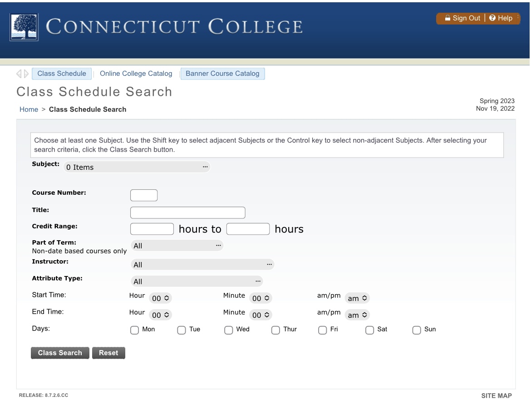Check the Mon day checkbox
531x400 pixels.
[134, 330]
